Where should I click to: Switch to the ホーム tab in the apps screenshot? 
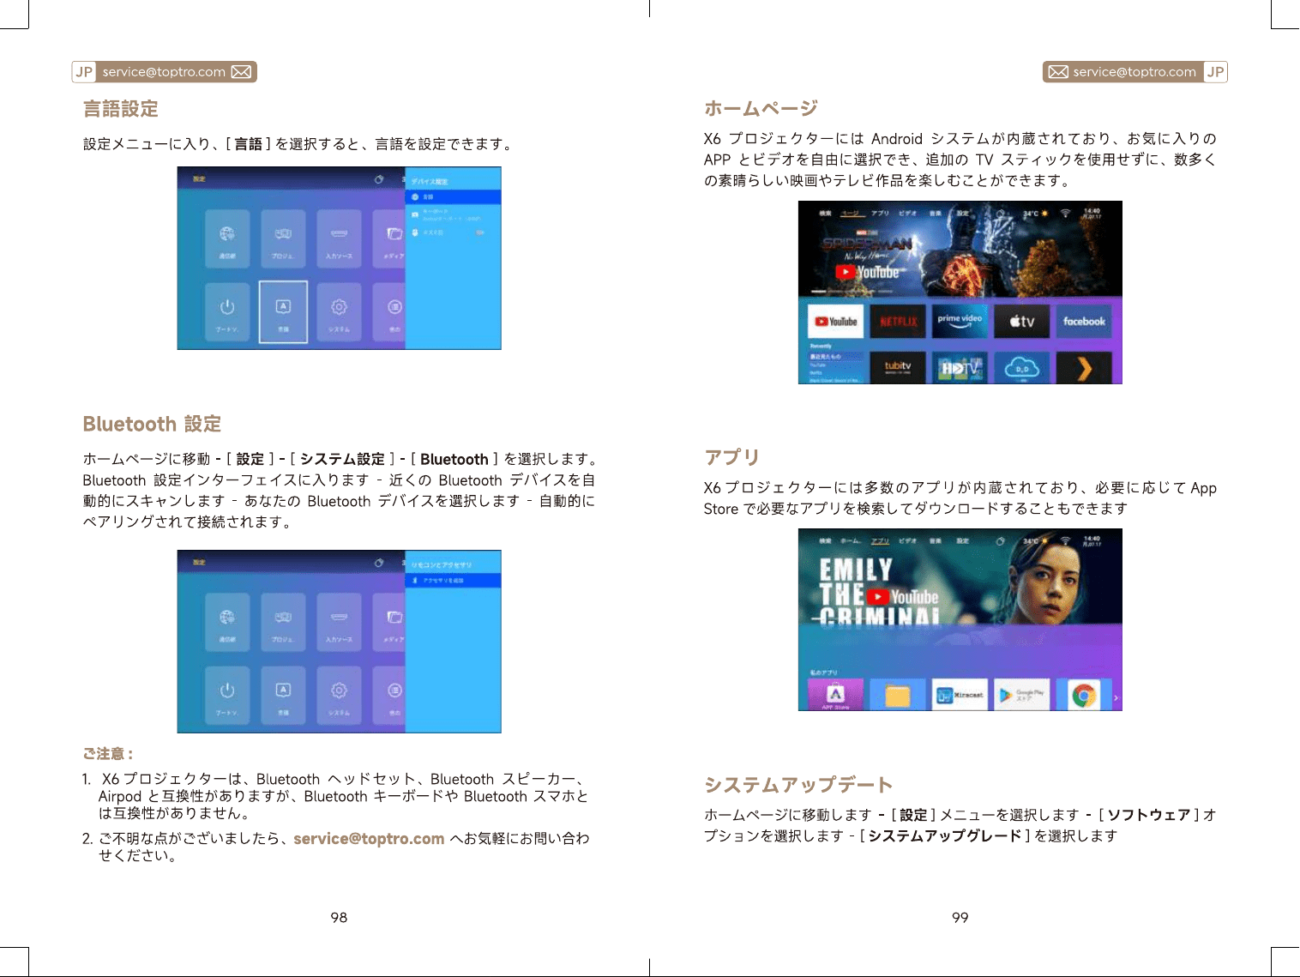[850, 541]
